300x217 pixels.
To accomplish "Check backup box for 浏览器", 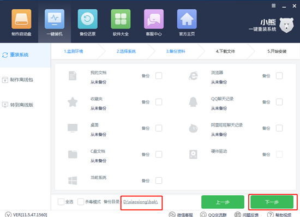I will (279, 76).
